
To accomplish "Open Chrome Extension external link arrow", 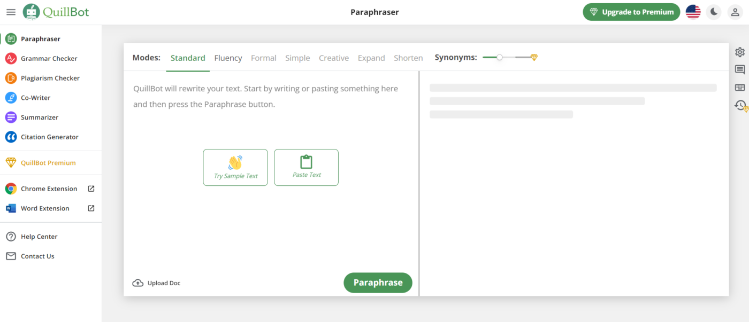I will pyautogui.click(x=91, y=189).
